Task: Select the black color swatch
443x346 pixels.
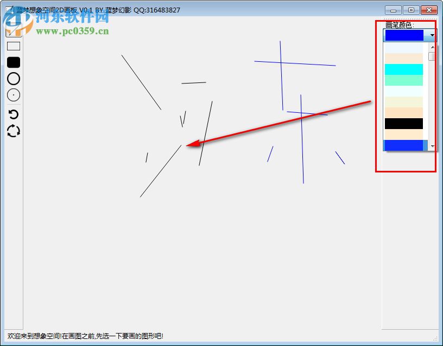Action: tap(403, 123)
